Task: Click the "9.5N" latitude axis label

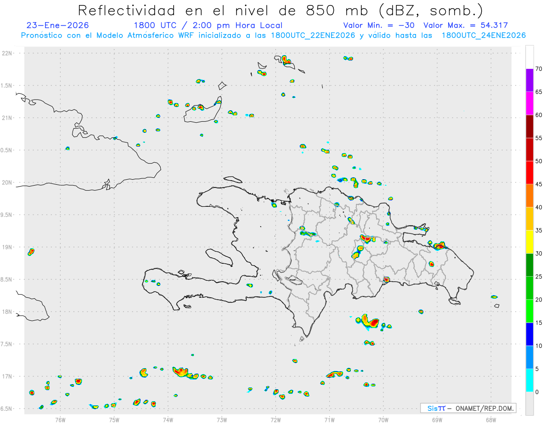Action: [7, 215]
